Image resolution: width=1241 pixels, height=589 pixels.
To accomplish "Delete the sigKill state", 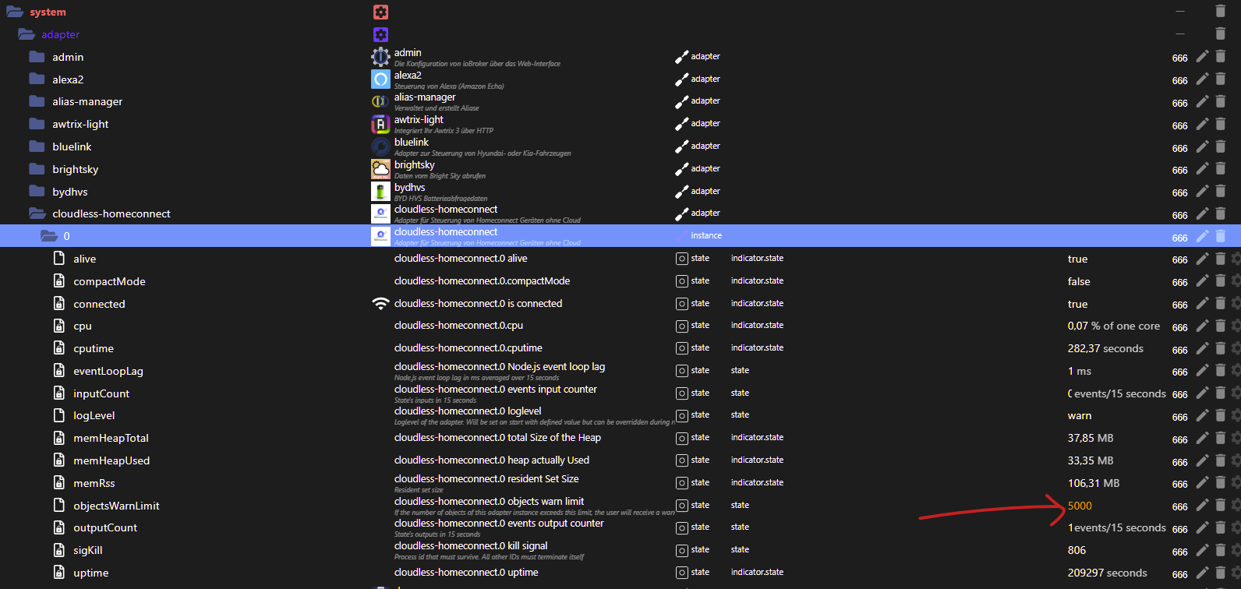I will (1221, 551).
